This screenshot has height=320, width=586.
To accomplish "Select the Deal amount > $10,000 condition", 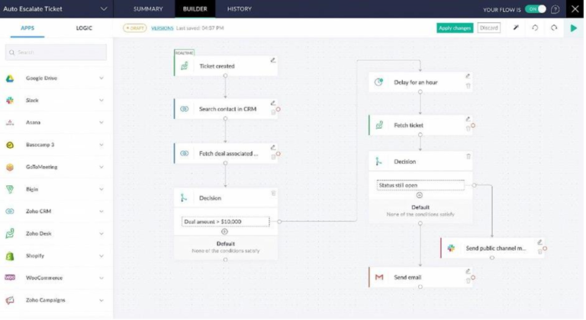I will pyautogui.click(x=225, y=222).
